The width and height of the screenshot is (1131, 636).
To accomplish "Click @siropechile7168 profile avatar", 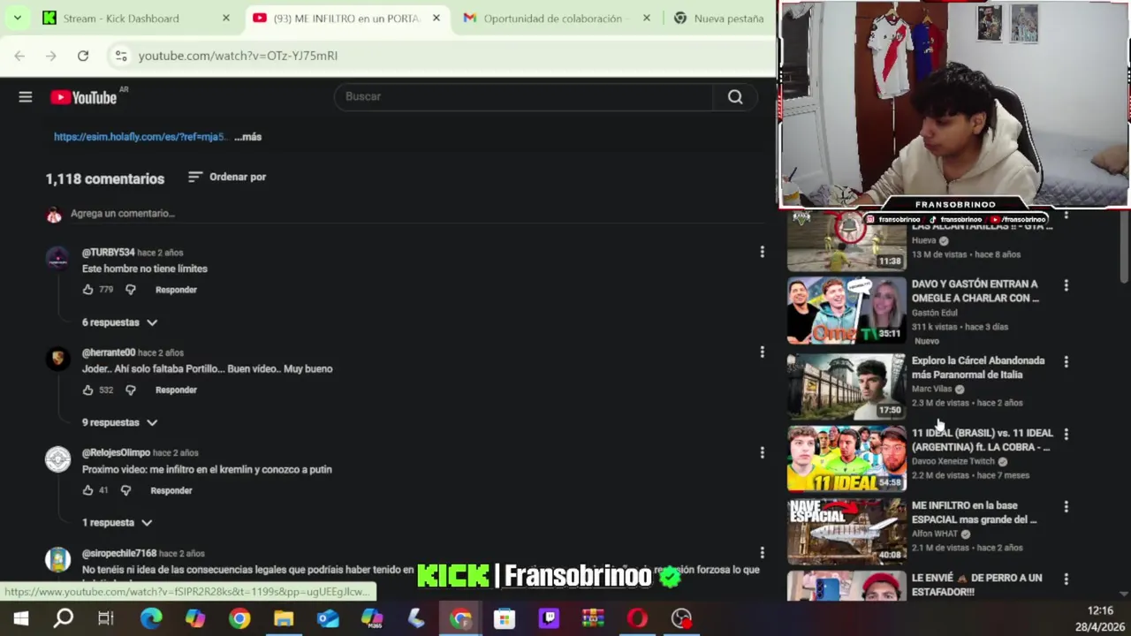I will (x=57, y=560).
